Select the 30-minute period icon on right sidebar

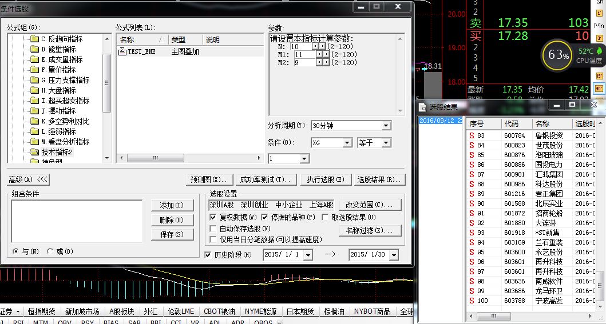(599, 89)
